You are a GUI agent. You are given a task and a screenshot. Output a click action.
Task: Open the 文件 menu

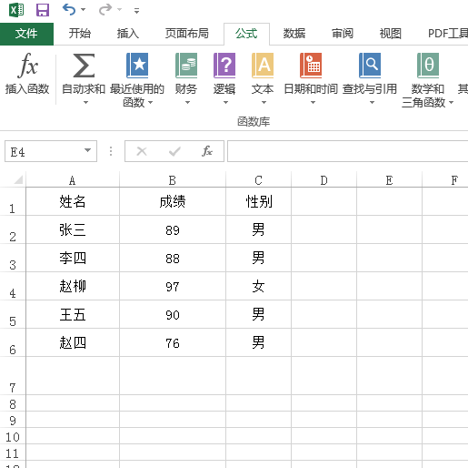pyautogui.click(x=26, y=34)
